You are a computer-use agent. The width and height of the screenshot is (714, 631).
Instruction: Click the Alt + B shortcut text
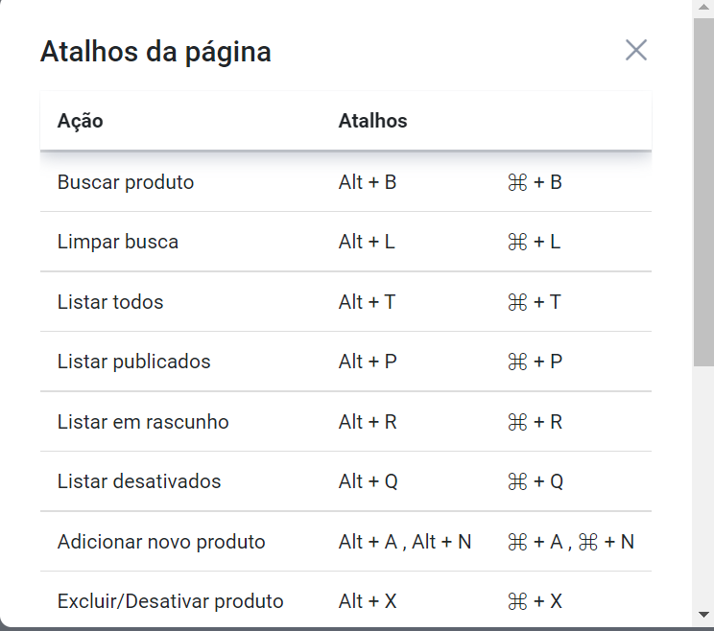click(368, 182)
